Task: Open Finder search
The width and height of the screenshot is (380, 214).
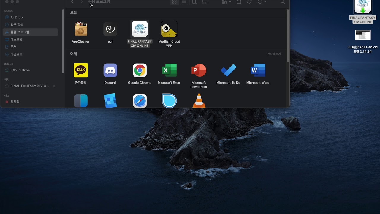Action: (x=283, y=2)
